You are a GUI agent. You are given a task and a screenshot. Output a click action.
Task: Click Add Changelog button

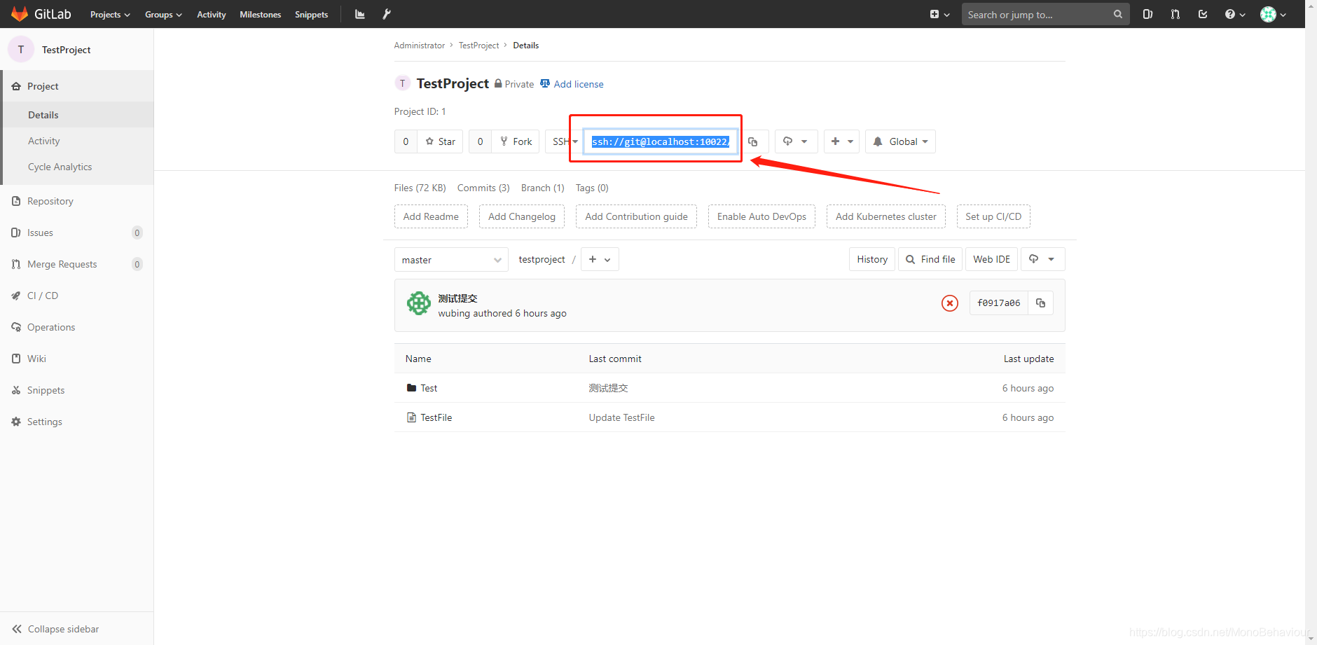pos(522,216)
